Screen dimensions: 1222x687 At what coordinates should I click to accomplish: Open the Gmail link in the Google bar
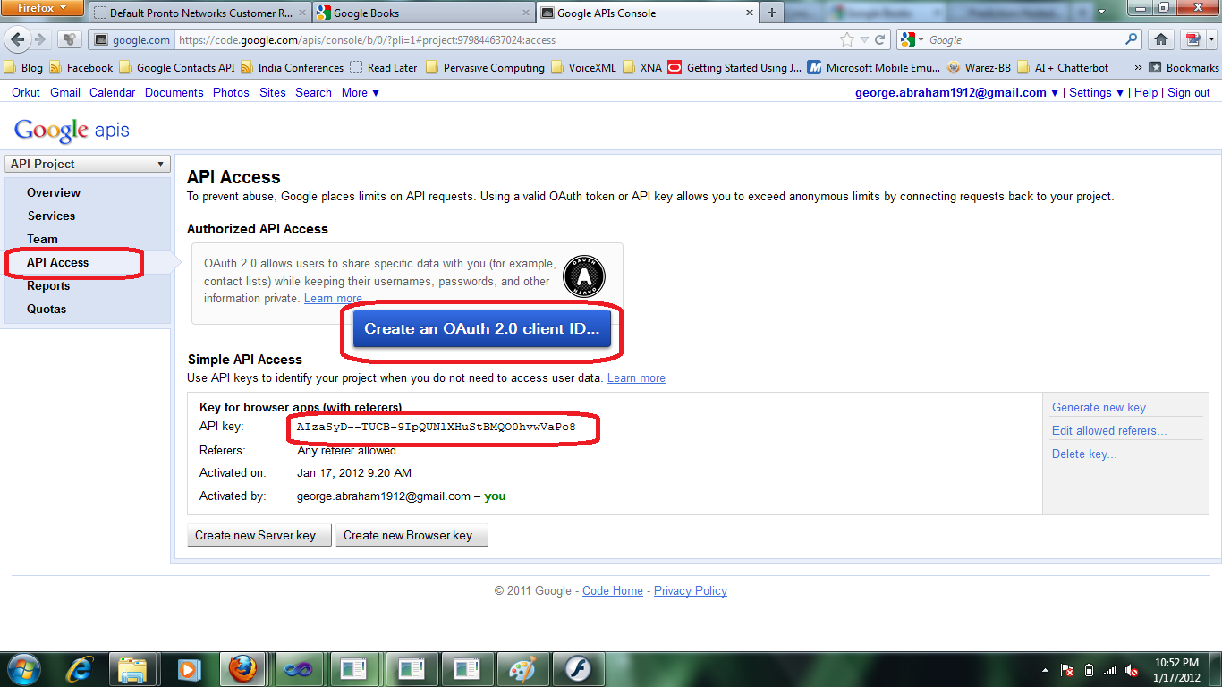point(65,92)
